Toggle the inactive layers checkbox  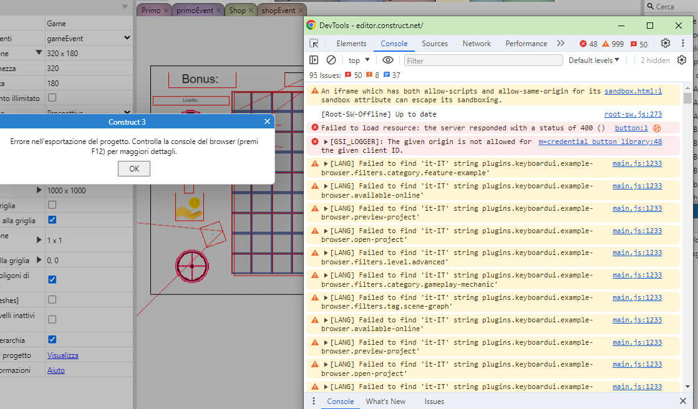point(52,319)
